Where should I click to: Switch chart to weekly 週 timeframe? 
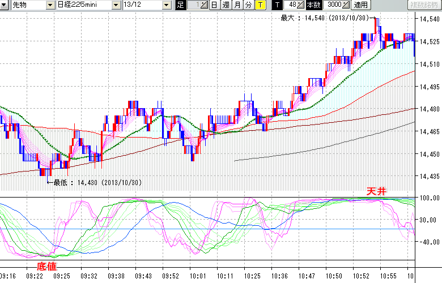226,5
